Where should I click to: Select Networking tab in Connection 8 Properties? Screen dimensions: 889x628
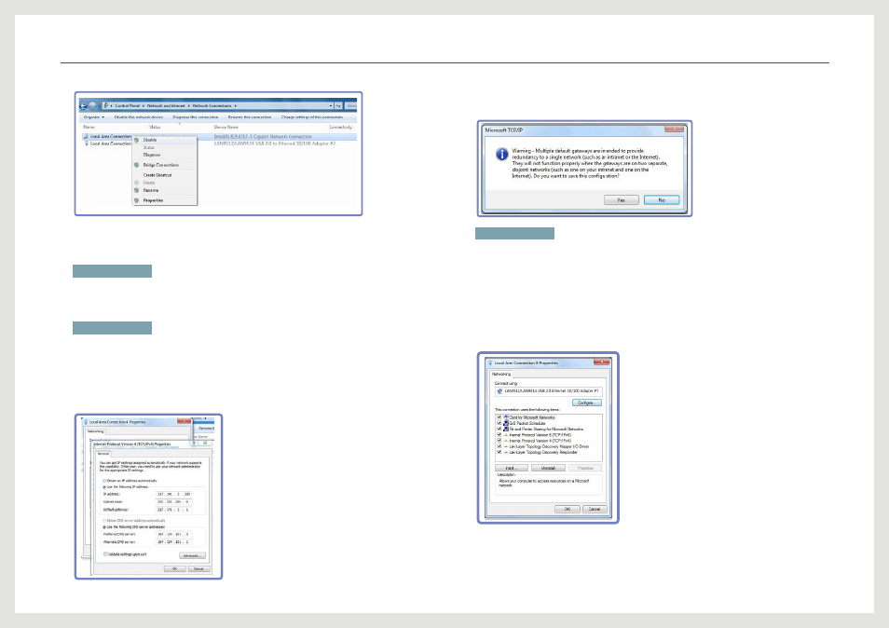coord(501,374)
